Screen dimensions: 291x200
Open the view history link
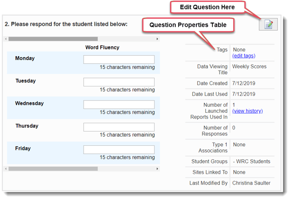(247, 111)
